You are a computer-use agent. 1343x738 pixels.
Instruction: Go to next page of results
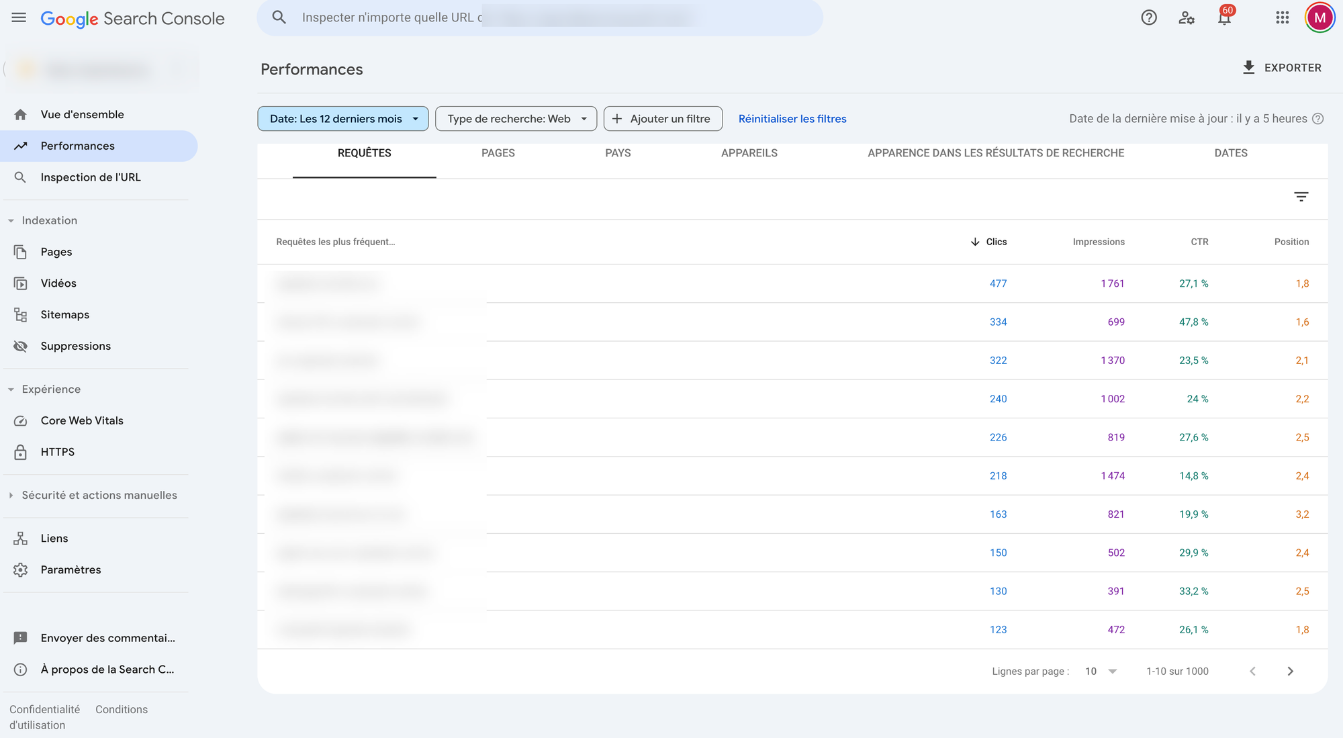pyautogui.click(x=1290, y=672)
